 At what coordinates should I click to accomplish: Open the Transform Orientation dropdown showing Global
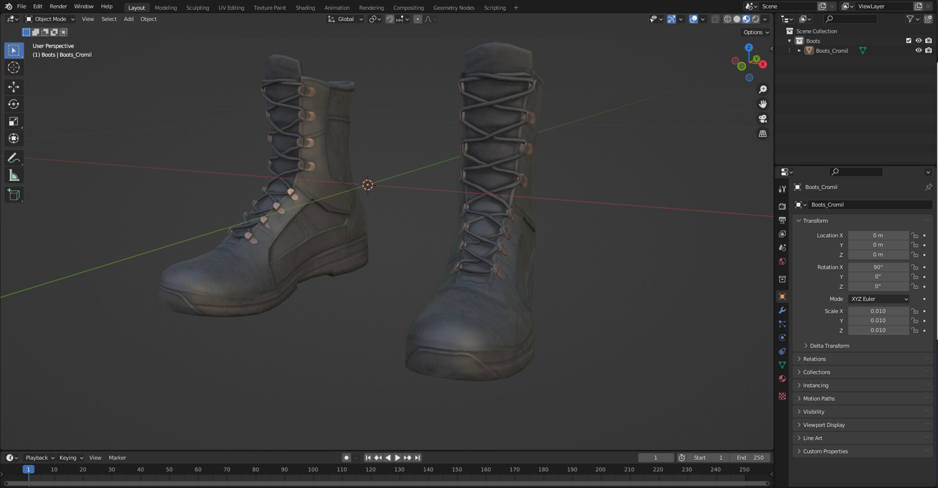(x=345, y=19)
